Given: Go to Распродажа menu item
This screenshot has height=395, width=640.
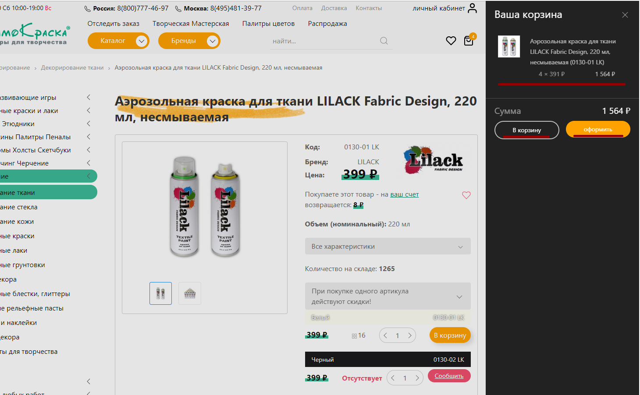Looking at the screenshot, I should pyautogui.click(x=327, y=24).
